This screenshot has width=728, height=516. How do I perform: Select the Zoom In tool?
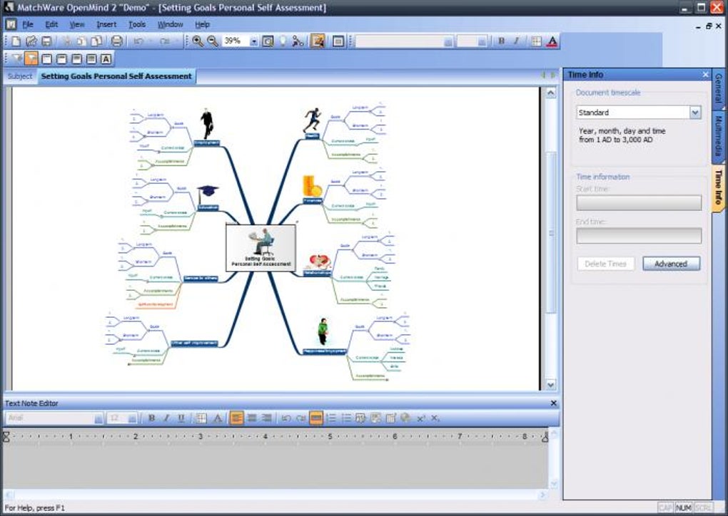click(x=198, y=41)
